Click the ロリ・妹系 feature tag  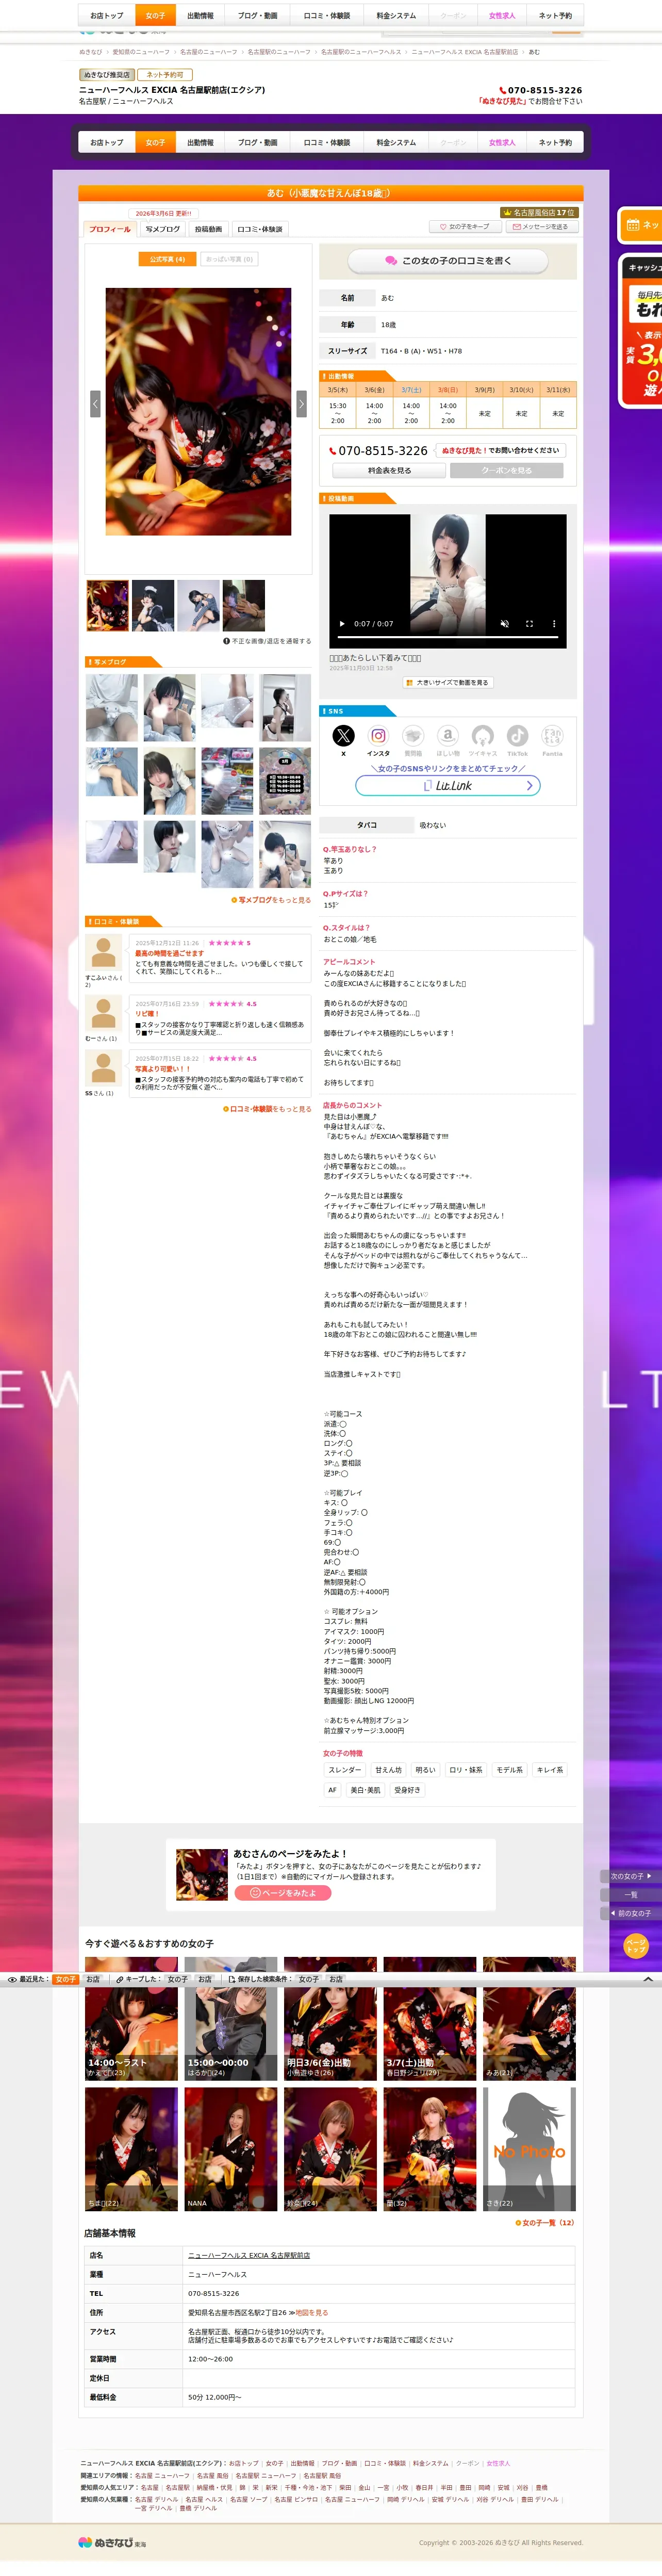[x=466, y=1770]
